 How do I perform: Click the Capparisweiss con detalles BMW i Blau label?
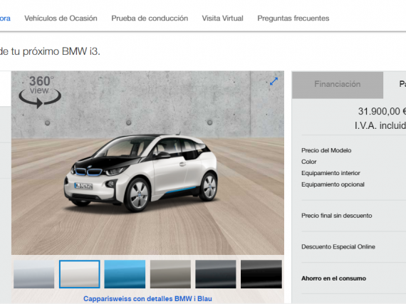click(x=147, y=299)
